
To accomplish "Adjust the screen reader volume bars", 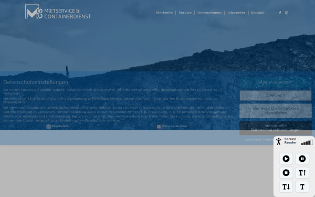I will click(307, 142).
